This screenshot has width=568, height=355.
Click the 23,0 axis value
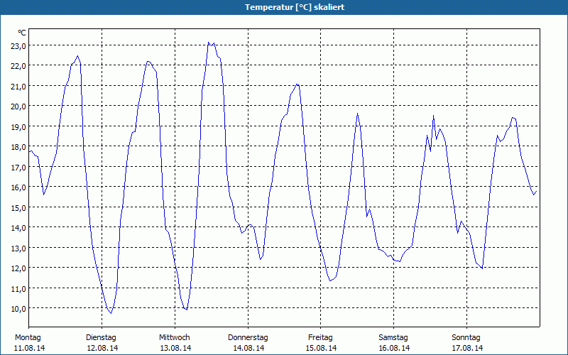click(x=18, y=45)
